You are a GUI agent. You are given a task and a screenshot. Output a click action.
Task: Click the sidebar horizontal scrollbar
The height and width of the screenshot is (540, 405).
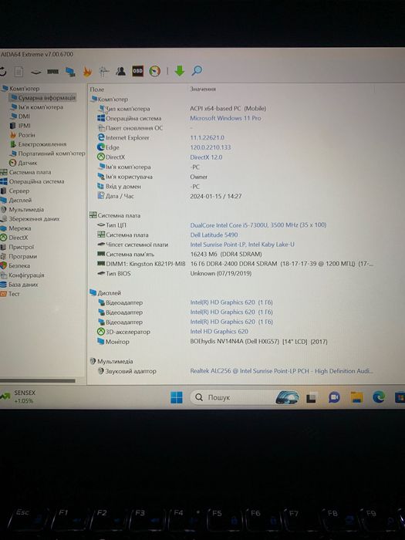[x=38, y=380]
